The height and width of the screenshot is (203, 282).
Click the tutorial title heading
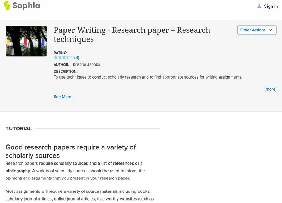tap(132, 34)
